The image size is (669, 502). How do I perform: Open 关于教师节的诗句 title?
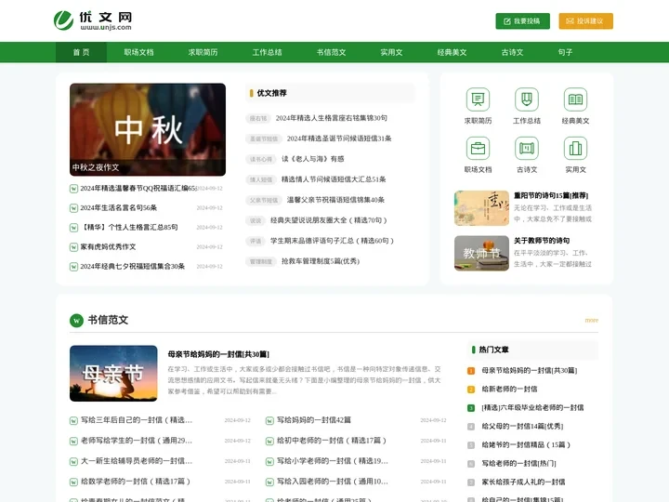pos(542,241)
